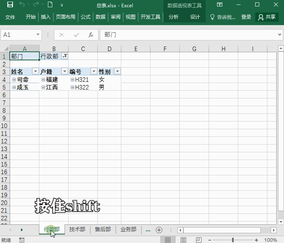
Task: Select cell with 男
Action: point(109,87)
